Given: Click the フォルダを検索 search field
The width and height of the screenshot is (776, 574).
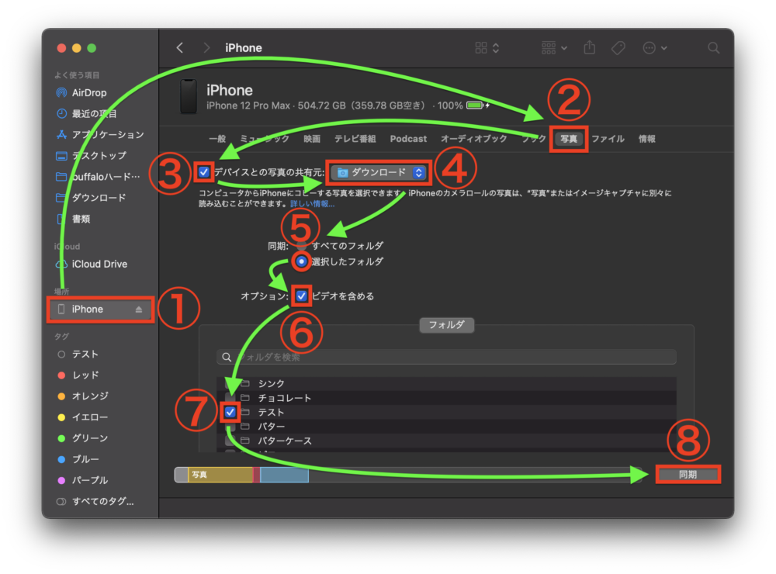Looking at the screenshot, I should click(446, 357).
